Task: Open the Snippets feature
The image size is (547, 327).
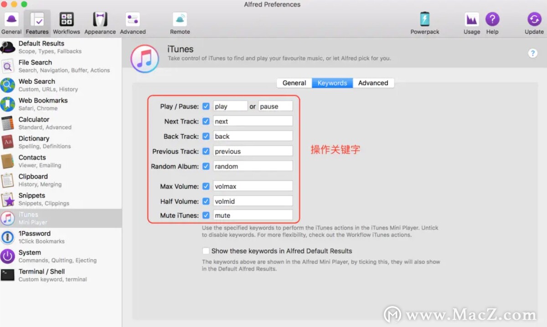Action: 61,199
